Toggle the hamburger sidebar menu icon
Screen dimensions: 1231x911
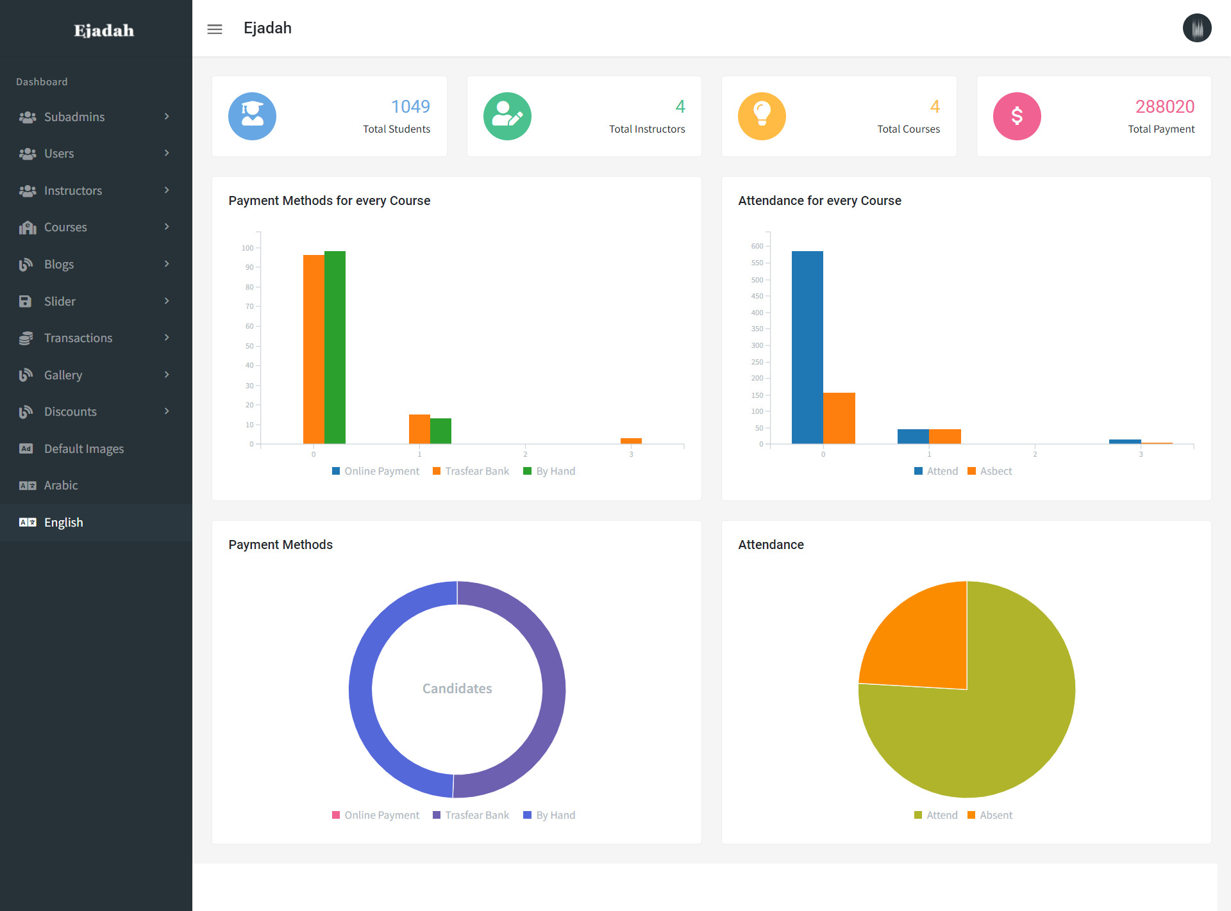click(215, 29)
